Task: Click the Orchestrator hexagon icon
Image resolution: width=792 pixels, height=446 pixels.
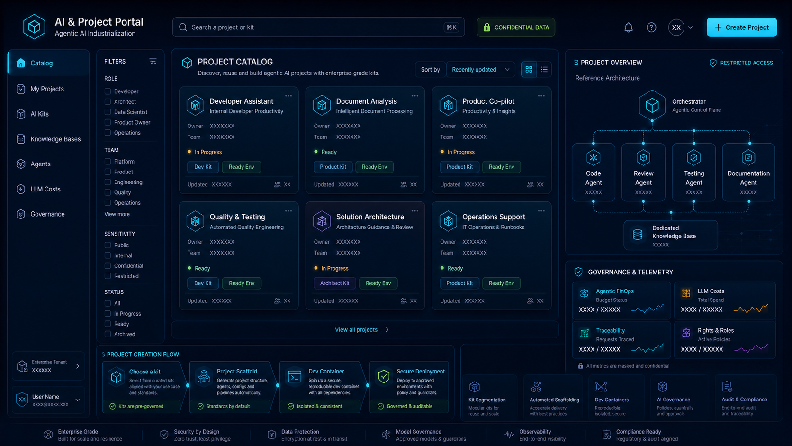Action: point(652,105)
